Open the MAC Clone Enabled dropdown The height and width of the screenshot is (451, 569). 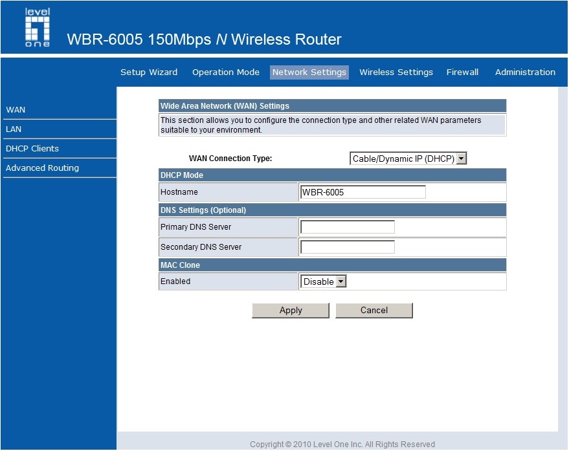coord(323,281)
